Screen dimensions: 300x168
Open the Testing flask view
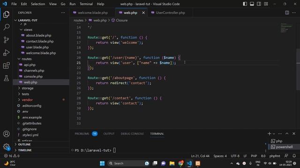pyautogui.click(x=6, y=78)
